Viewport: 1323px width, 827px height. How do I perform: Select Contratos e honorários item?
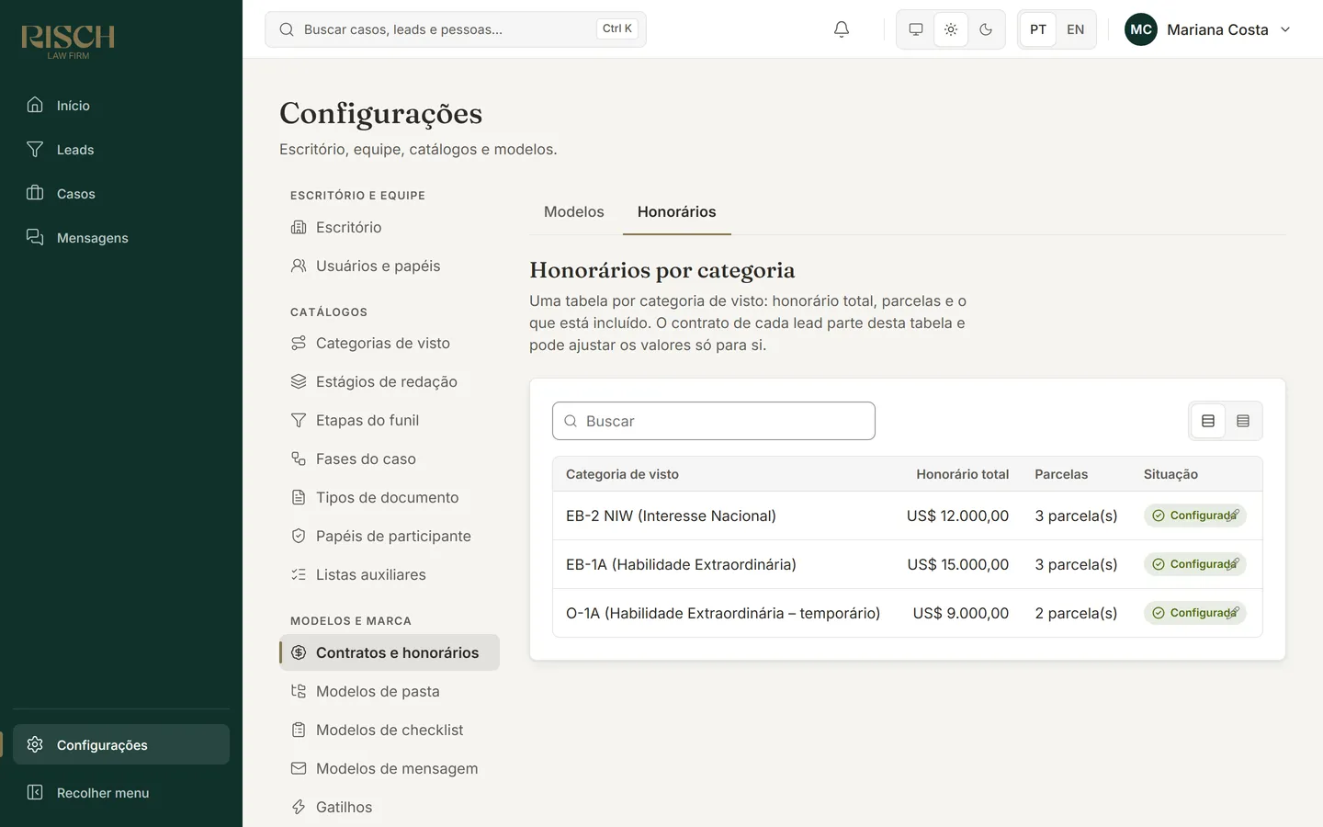(390, 652)
